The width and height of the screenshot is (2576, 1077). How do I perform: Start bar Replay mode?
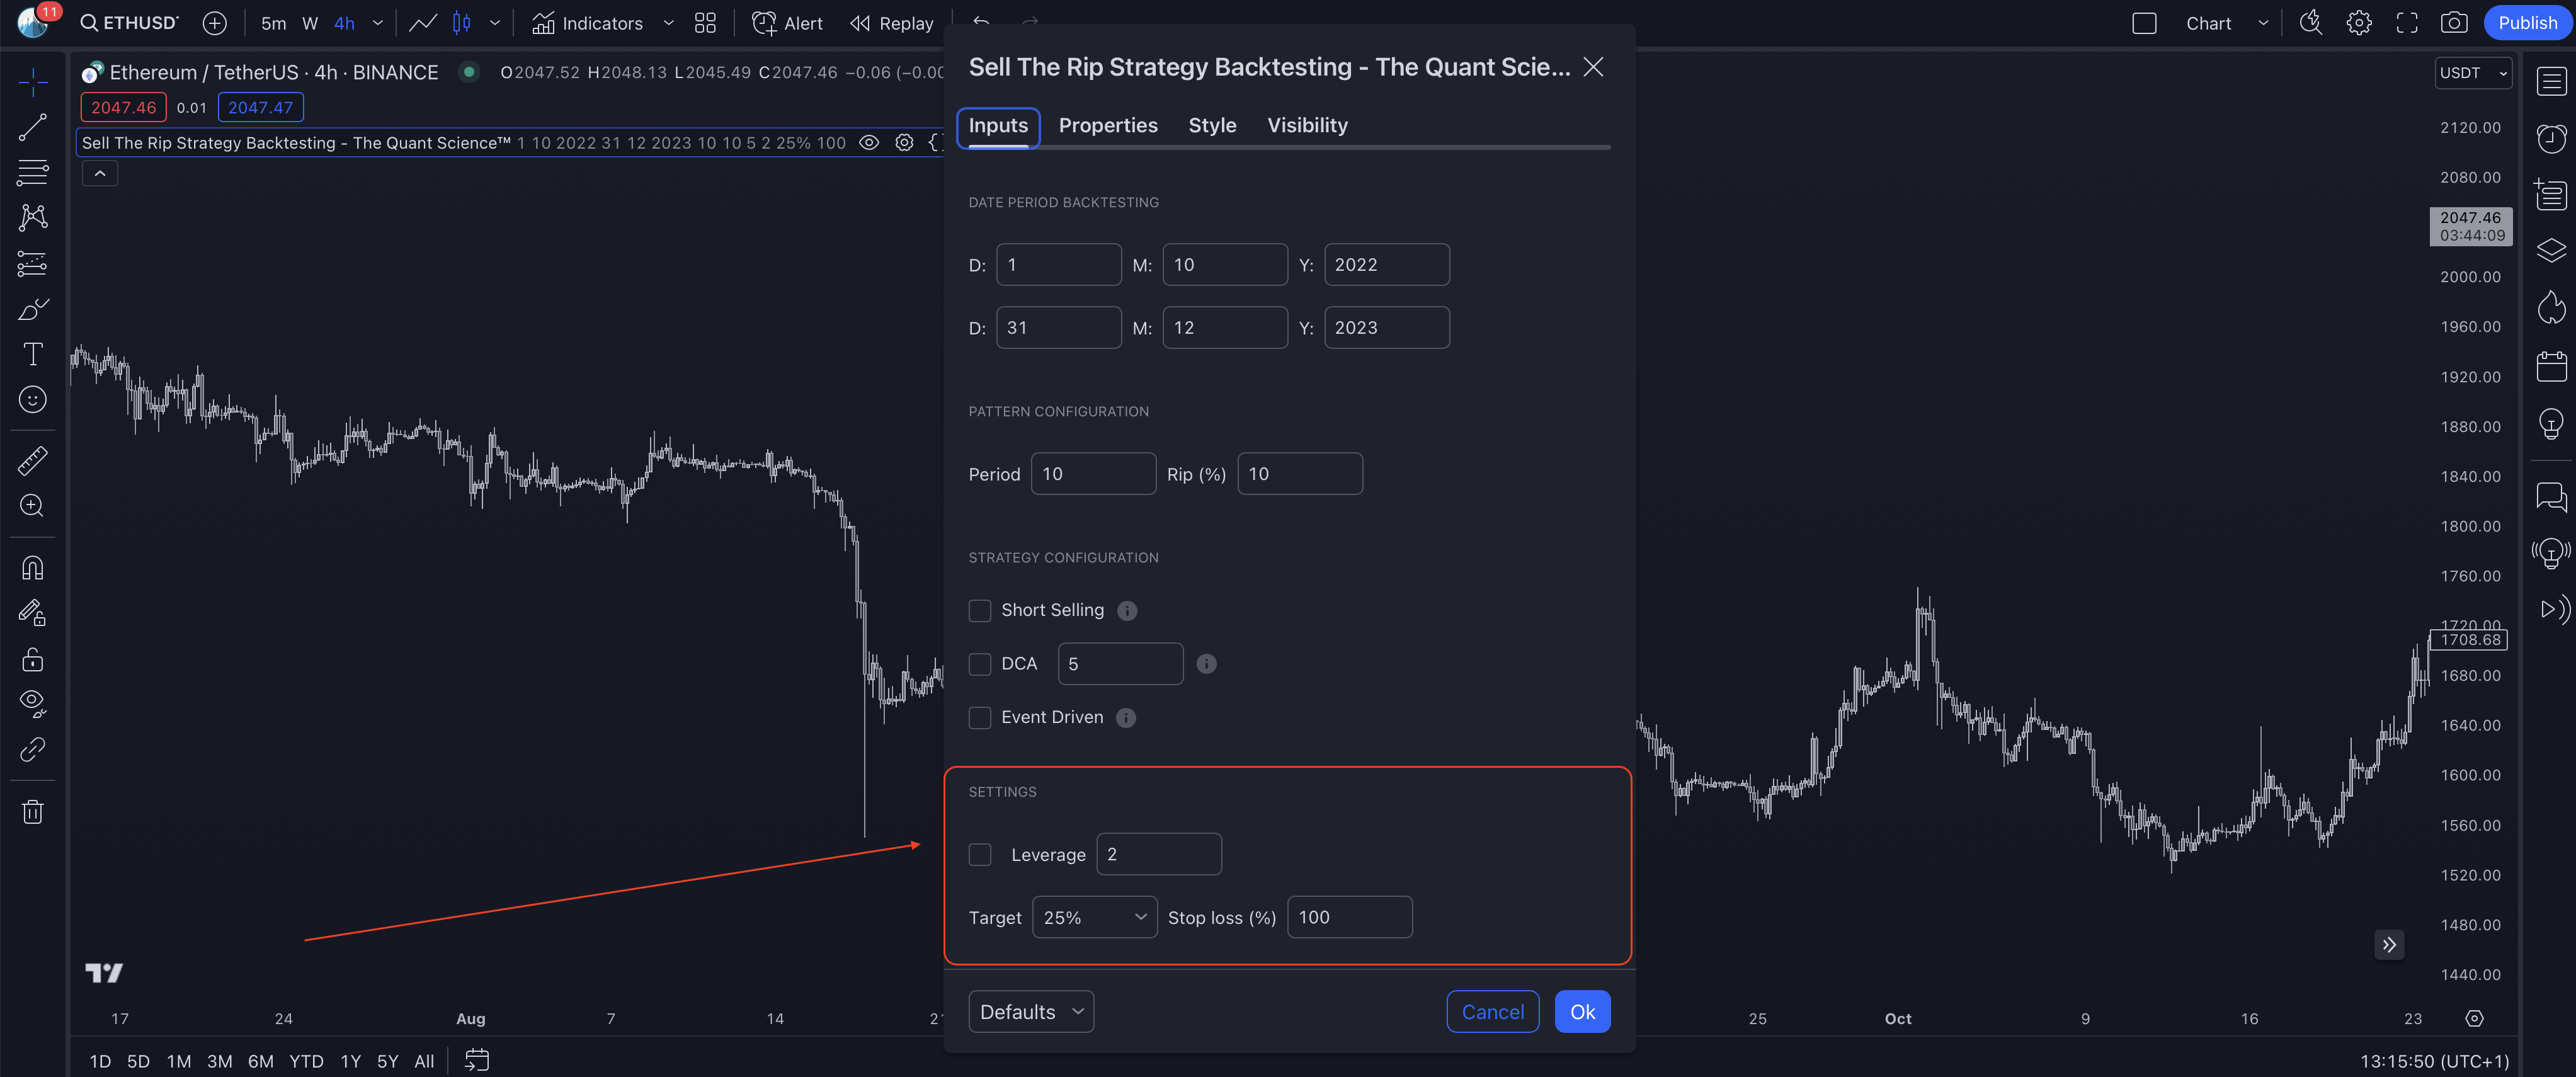[891, 23]
